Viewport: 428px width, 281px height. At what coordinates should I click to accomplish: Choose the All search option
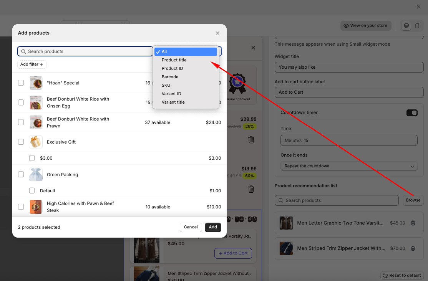click(x=186, y=51)
